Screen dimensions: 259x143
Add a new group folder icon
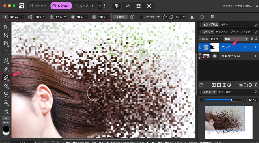(245, 85)
